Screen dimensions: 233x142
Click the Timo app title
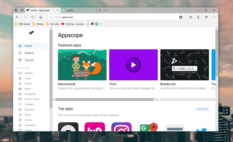coord(113,84)
